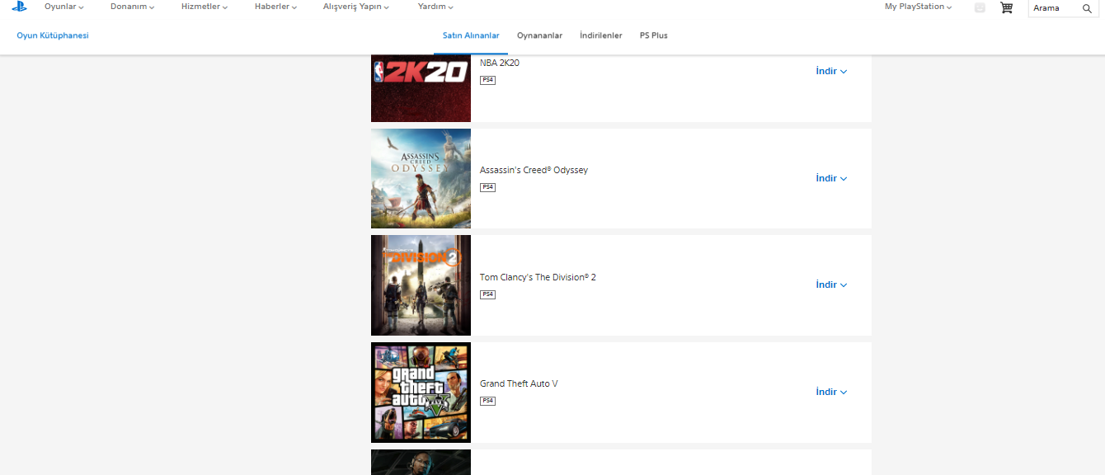Expand the Haberler menu
The height and width of the screenshot is (475, 1105).
pyautogui.click(x=275, y=7)
